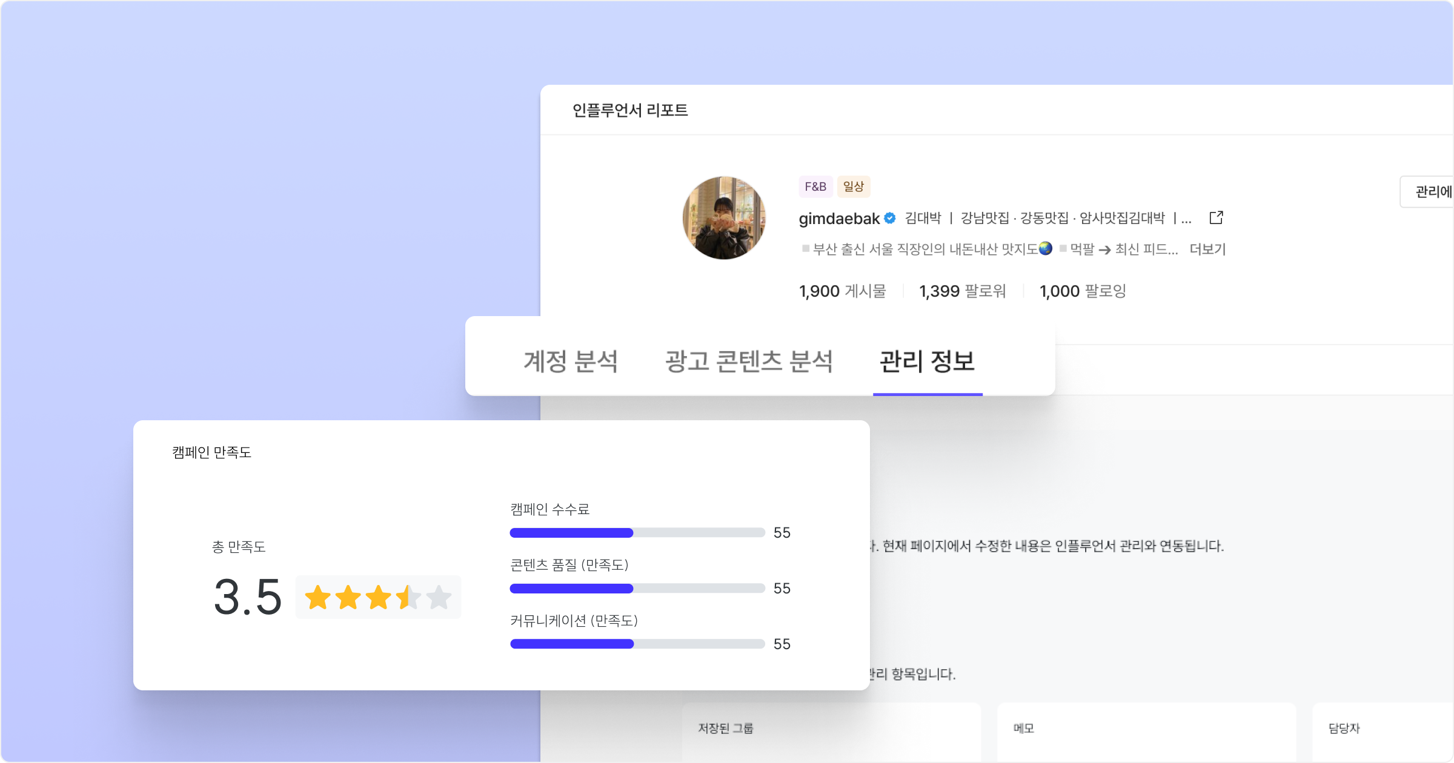1454x763 pixels.
Task: Click the F&B category tag
Action: coord(815,187)
